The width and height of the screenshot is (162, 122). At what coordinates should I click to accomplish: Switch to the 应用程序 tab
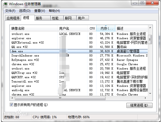coord(13,18)
